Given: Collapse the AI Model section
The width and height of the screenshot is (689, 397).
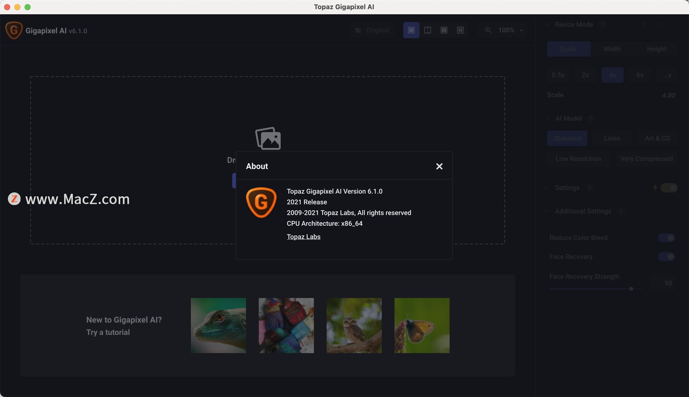Looking at the screenshot, I should tap(547, 118).
